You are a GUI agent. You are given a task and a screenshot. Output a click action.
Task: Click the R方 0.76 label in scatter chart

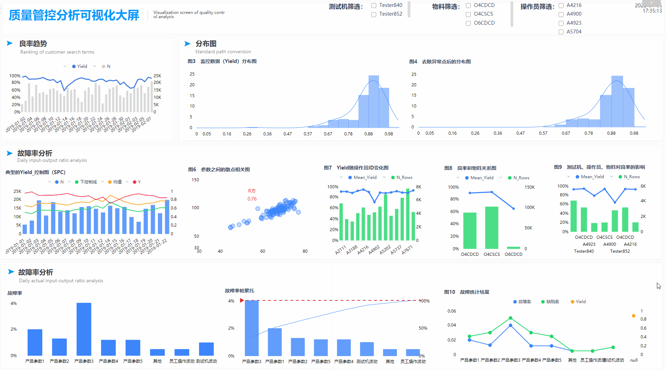point(252,195)
